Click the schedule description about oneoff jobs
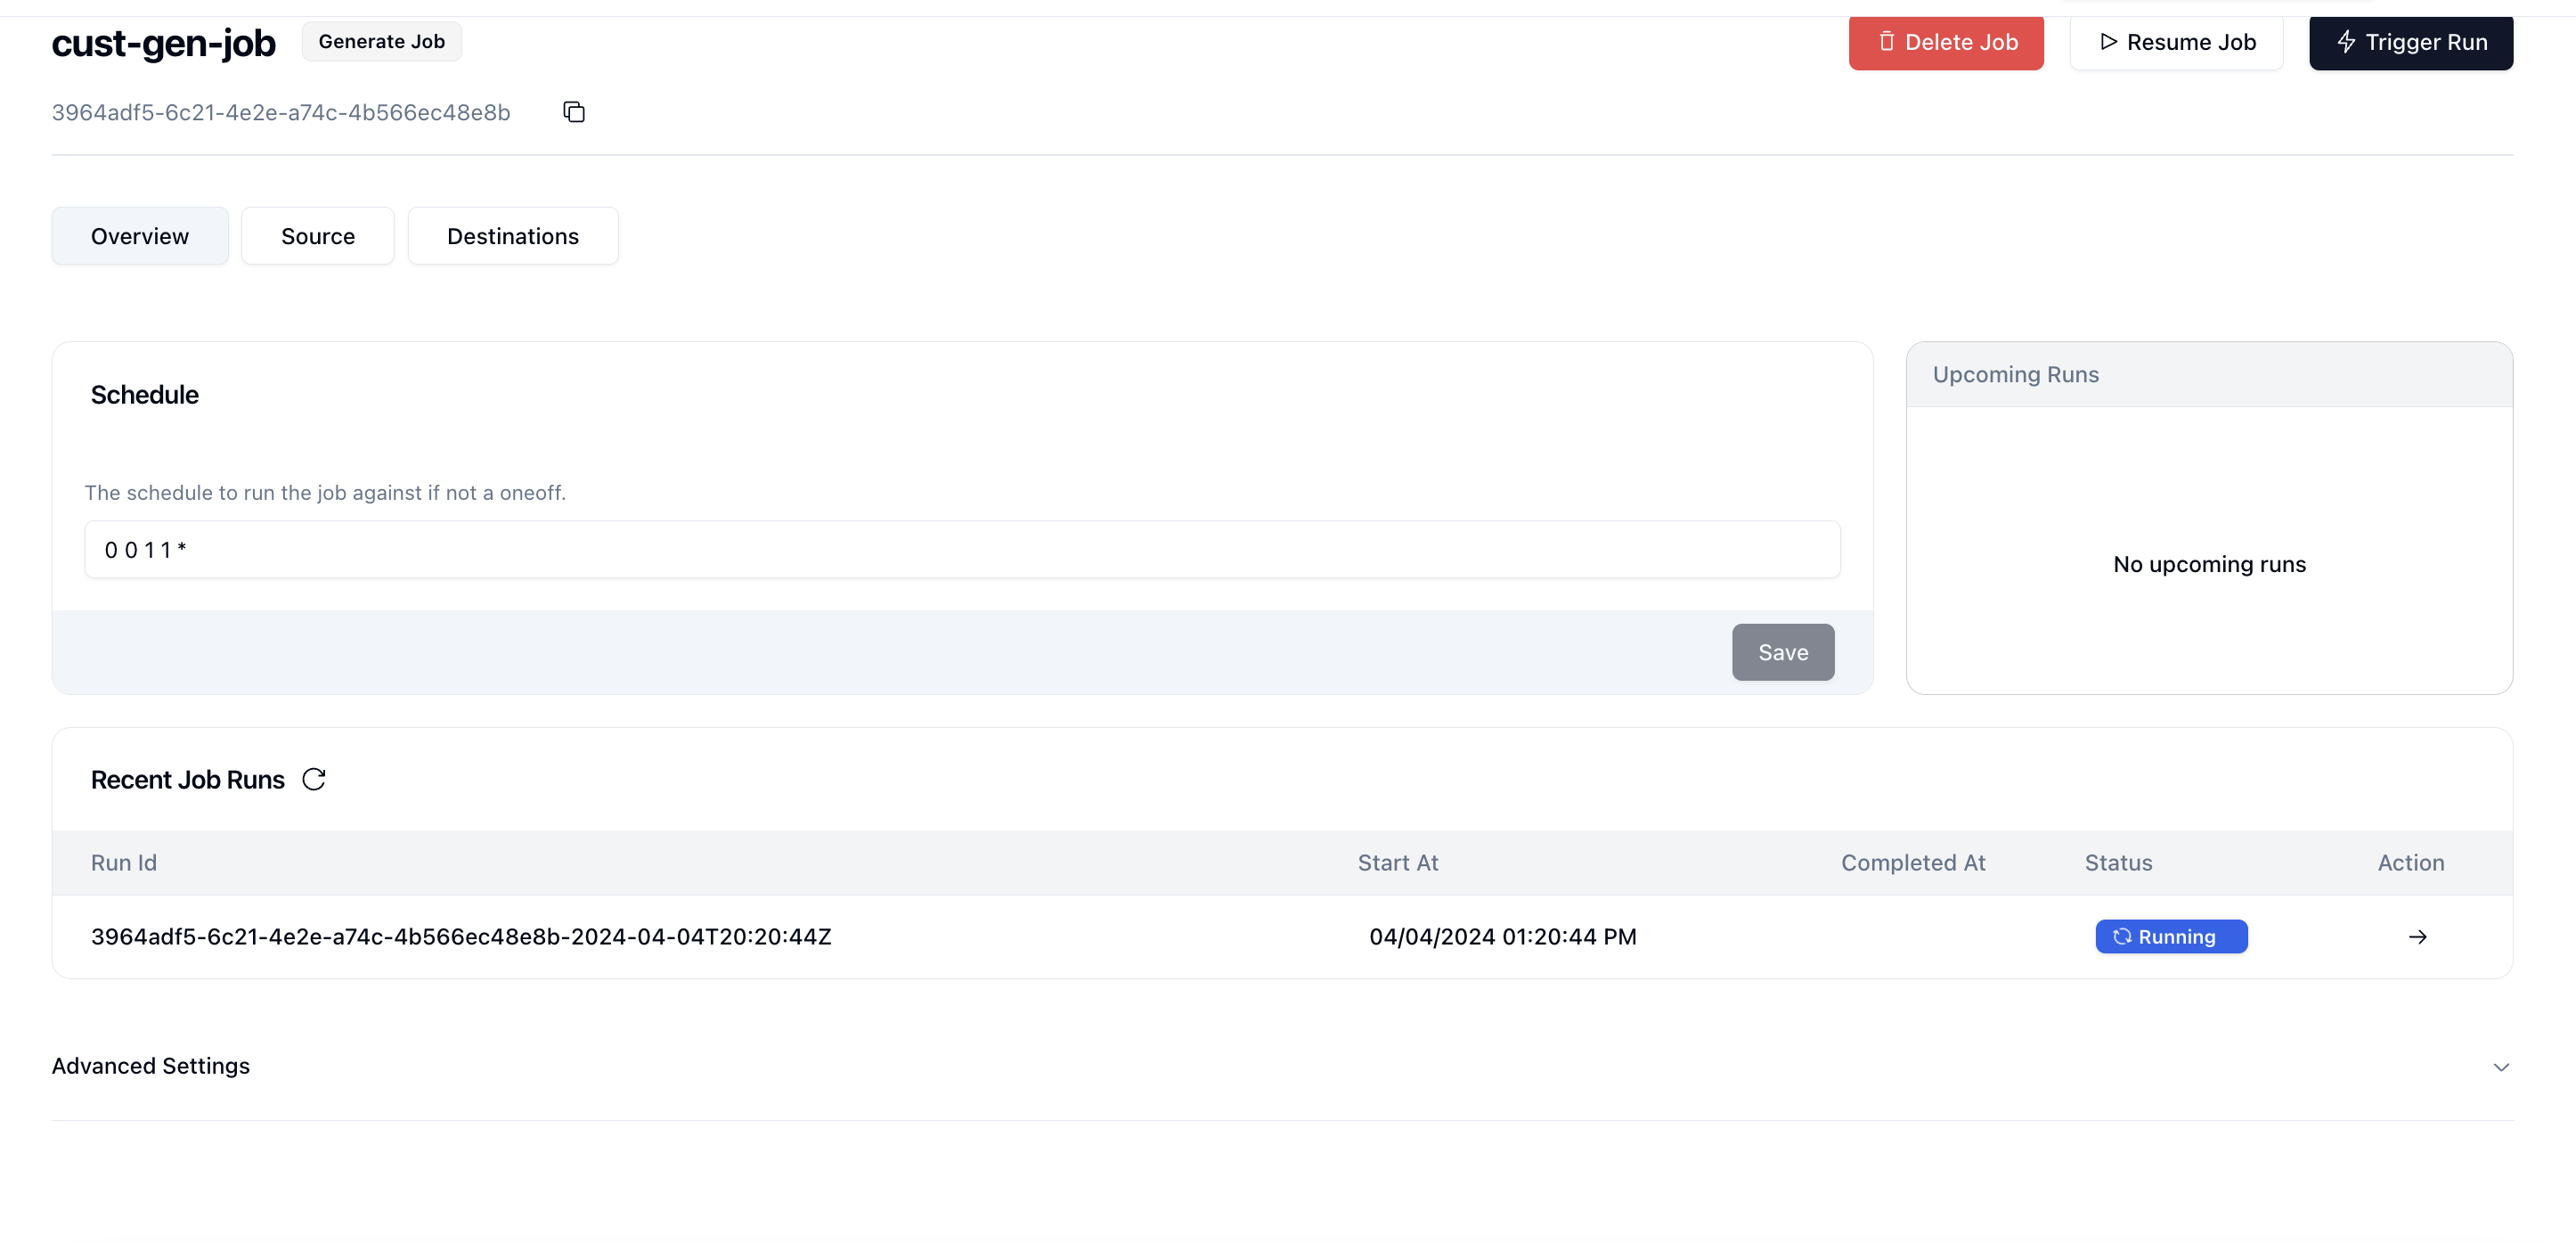 (x=325, y=493)
